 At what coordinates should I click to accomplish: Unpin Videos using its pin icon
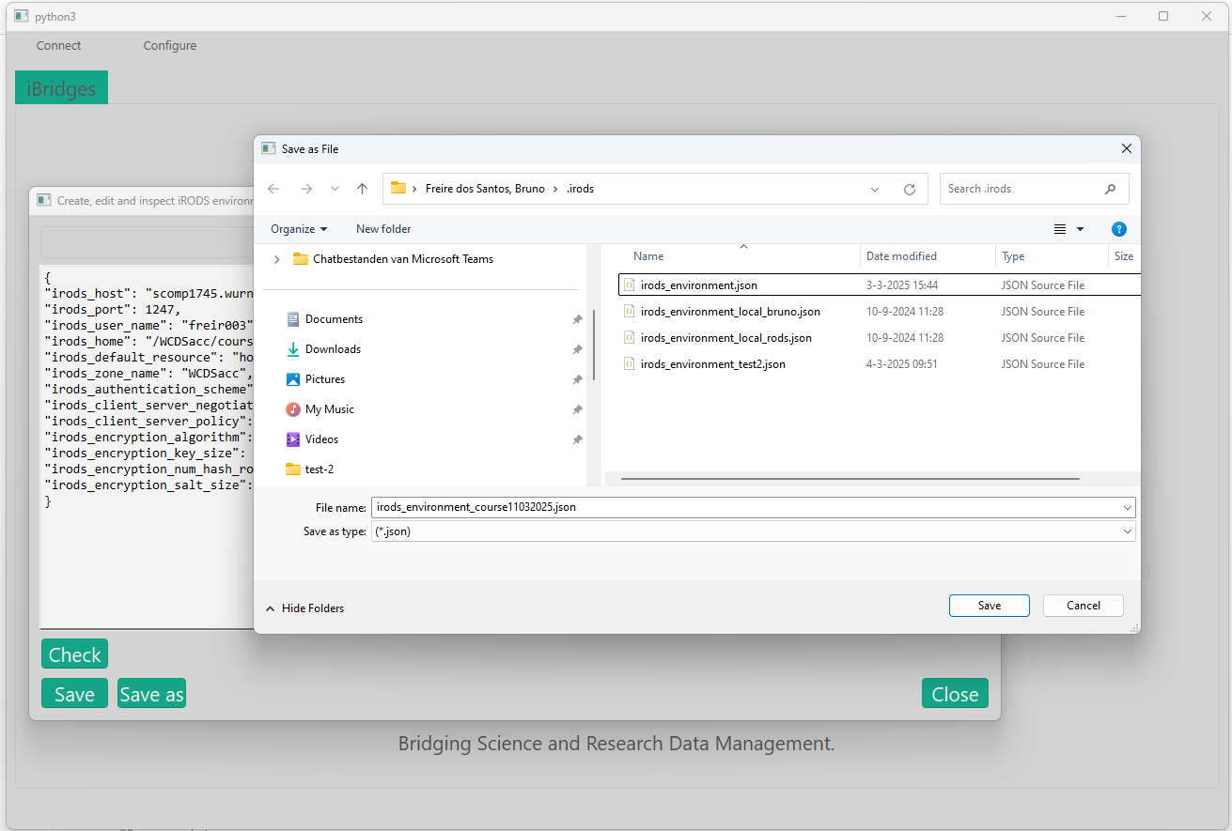pyautogui.click(x=577, y=439)
